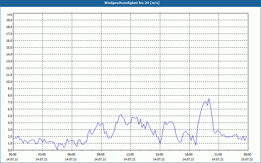Select the "19,0" y-axis label

[9, 20]
